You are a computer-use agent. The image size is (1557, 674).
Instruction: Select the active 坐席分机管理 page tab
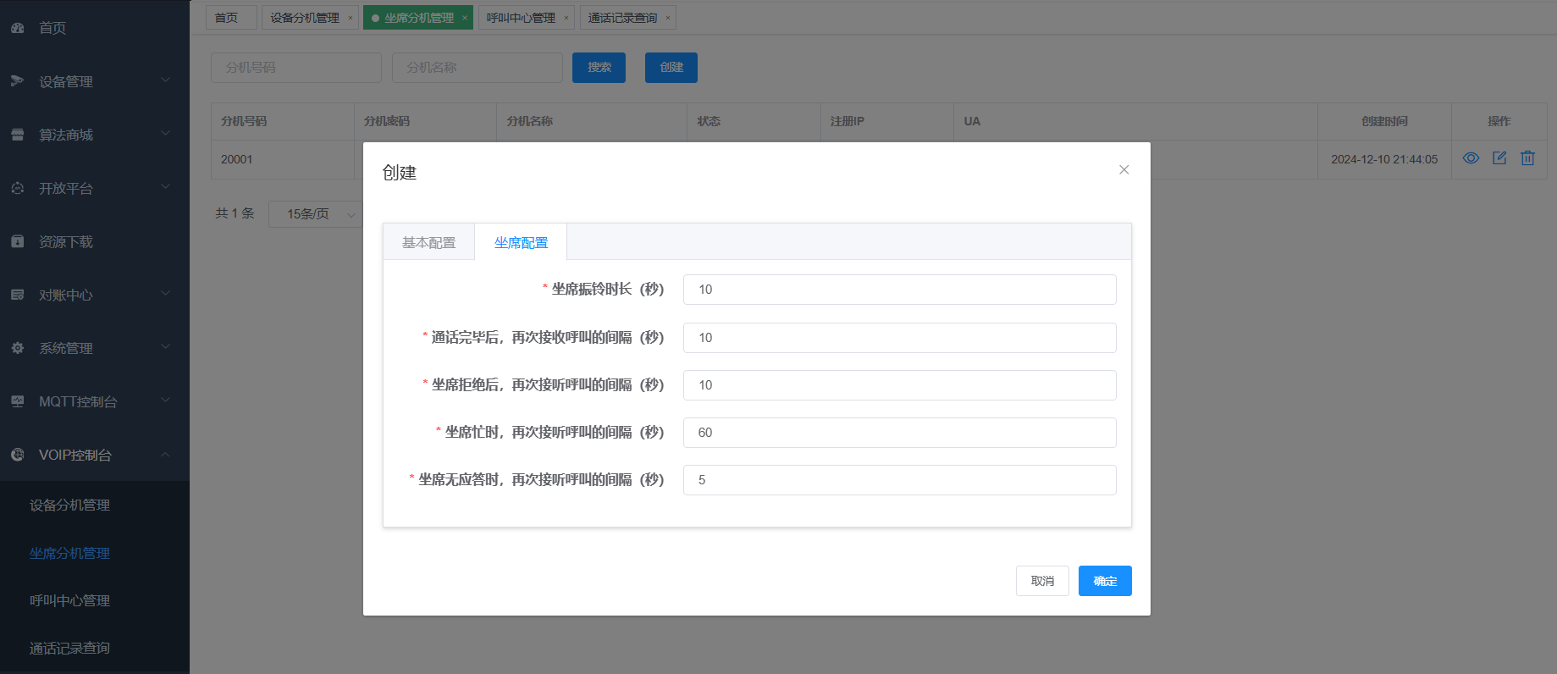[418, 18]
